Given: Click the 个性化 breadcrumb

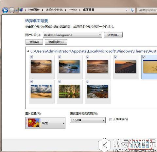Looking at the screenshot, I should [73, 10].
